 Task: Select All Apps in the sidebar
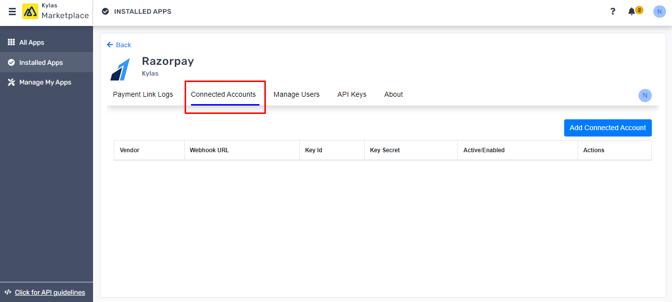point(46,42)
